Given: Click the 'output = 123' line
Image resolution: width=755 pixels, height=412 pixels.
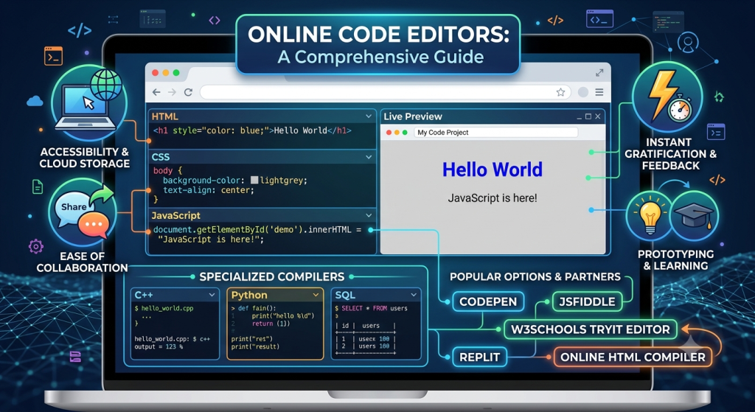Looking at the screenshot, I should (x=159, y=347).
